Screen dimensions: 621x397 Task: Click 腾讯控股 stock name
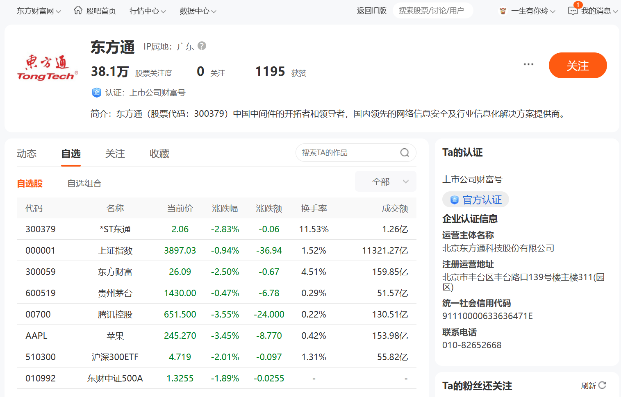[115, 314]
